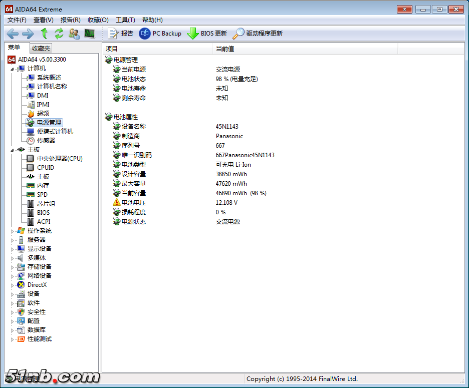Click the back navigation arrow icon
The height and width of the screenshot is (388, 469).
13,34
